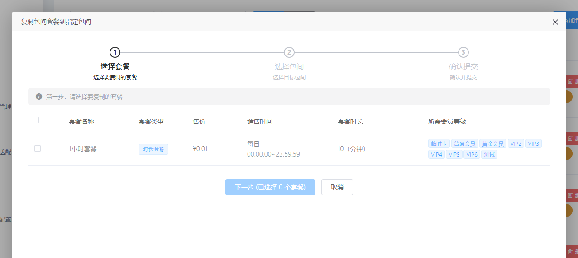Click the VIP4 member tag
The width and height of the screenshot is (578, 258).
(437, 155)
